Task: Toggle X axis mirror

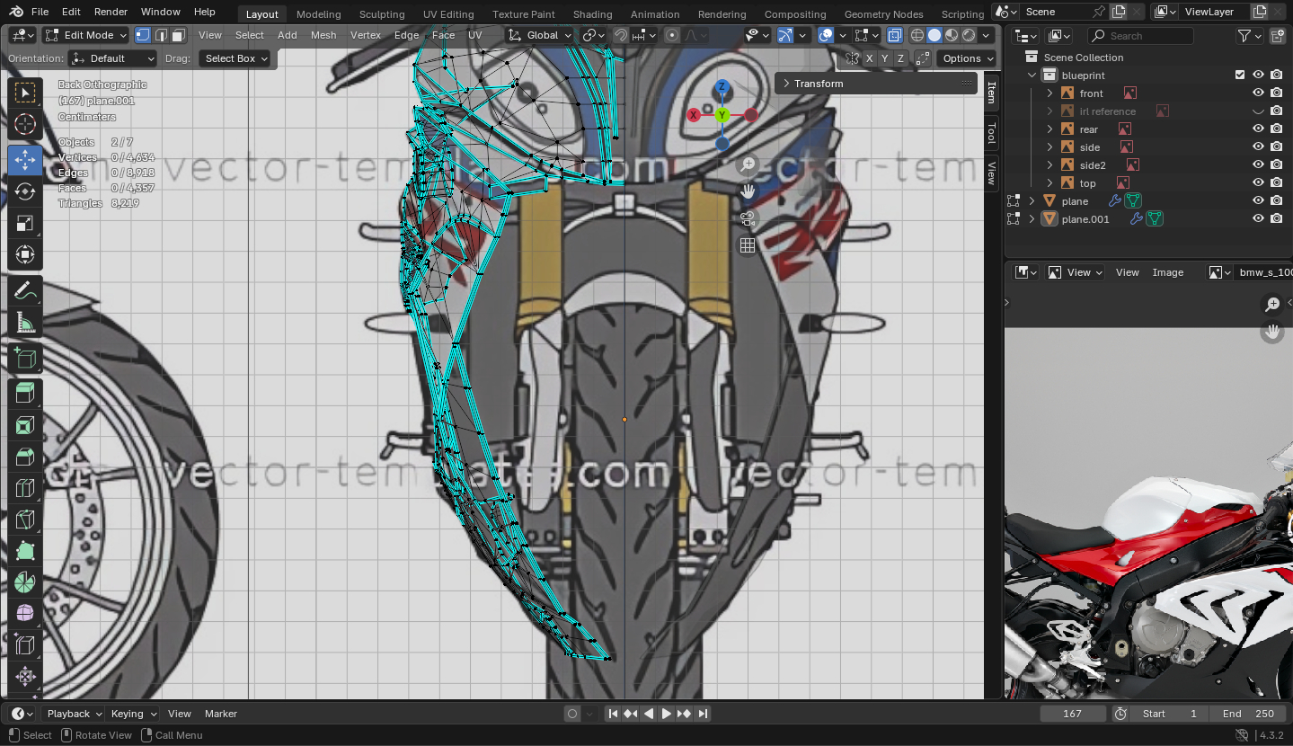Action: 869,58
